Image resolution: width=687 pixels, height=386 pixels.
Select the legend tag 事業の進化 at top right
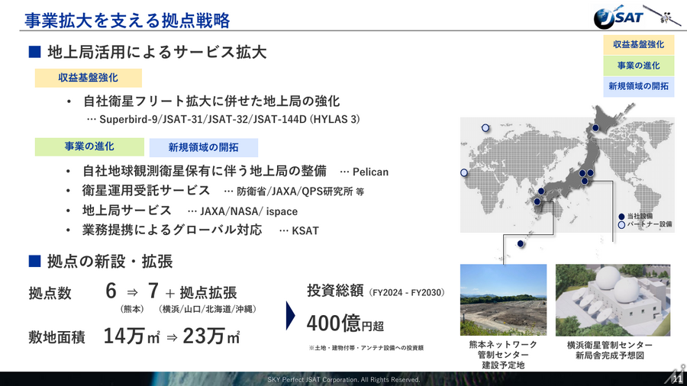(x=638, y=66)
